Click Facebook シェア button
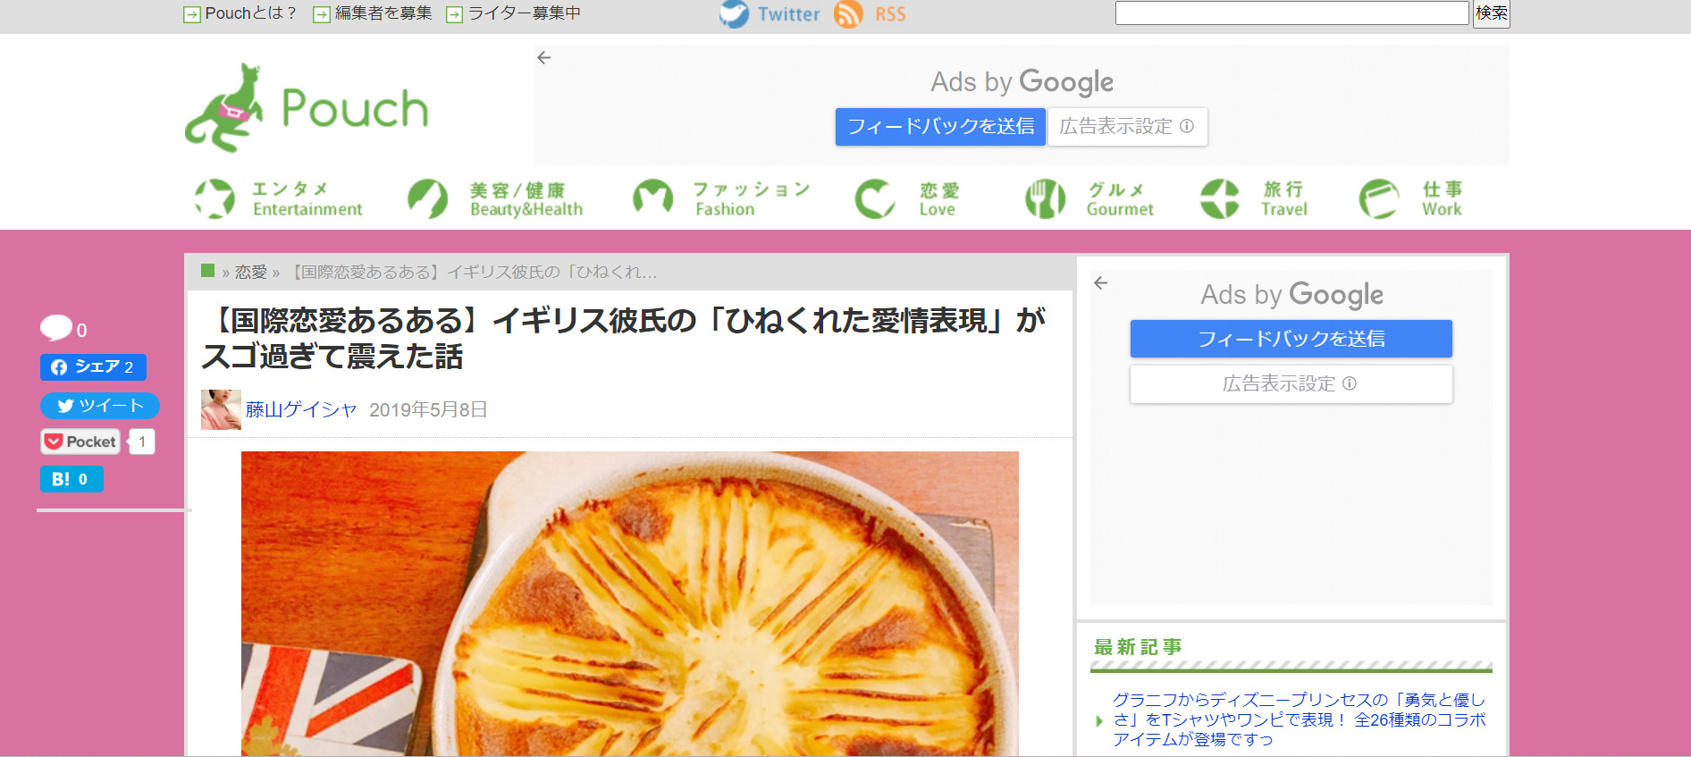1691x757 pixels. click(x=93, y=367)
